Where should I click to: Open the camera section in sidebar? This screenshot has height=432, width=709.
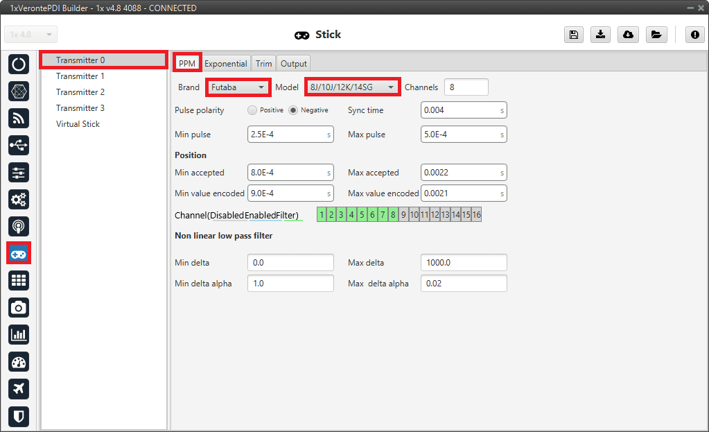(x=19, y=307)
